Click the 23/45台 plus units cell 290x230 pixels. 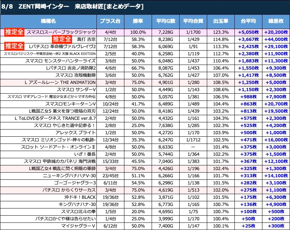point(110,176)
